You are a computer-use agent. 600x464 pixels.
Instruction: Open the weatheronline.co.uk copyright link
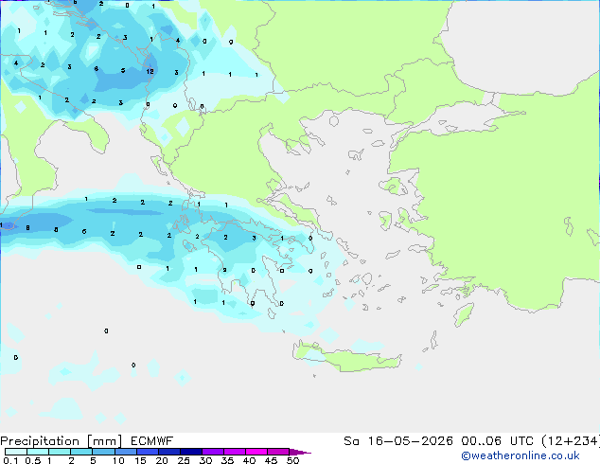[x=521, y=455]
